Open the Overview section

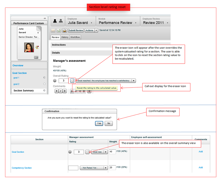tap(18, 65)
